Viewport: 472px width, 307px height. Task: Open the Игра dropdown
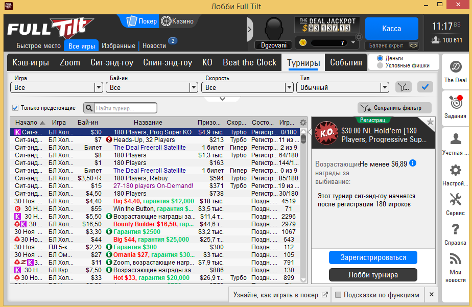56,87
